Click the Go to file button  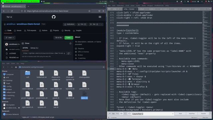click(59, 38)
